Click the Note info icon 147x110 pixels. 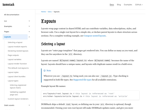(45, 71)
